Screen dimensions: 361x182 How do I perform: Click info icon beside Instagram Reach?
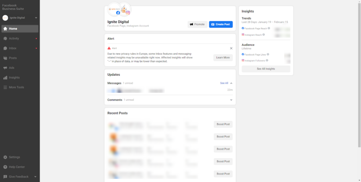[x=264, y=35]
